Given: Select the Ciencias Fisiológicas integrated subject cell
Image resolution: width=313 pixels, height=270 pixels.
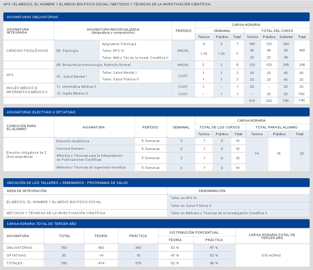Looking at the screenshot, I should [x=29, y=51].
